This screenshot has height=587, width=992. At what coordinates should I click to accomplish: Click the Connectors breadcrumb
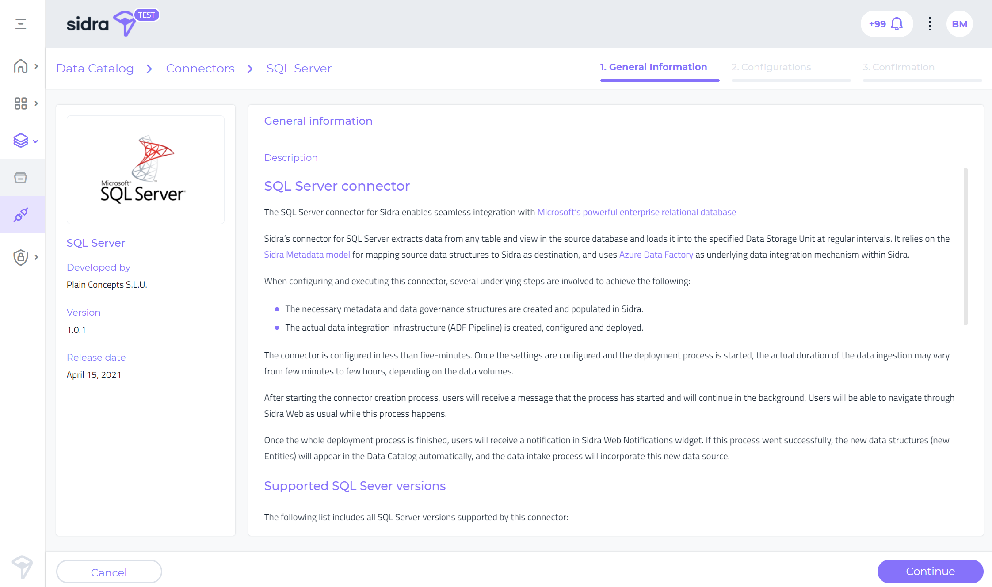[200, 69]
